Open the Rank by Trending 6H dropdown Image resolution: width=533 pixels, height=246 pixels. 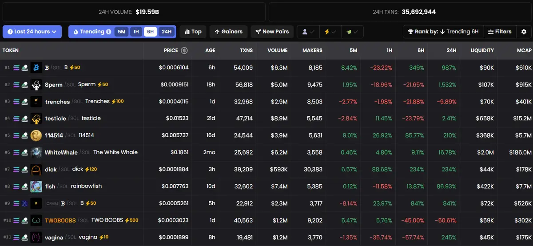click(443, 32)
